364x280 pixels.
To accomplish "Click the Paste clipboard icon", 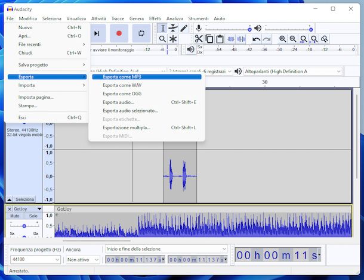I will pyautogui.click(x=220, y=39).
